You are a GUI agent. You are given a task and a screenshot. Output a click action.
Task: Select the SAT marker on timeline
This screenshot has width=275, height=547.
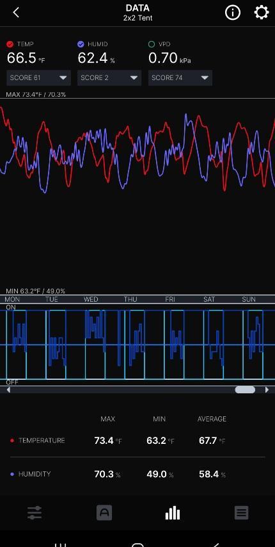[x=209, y=299]
